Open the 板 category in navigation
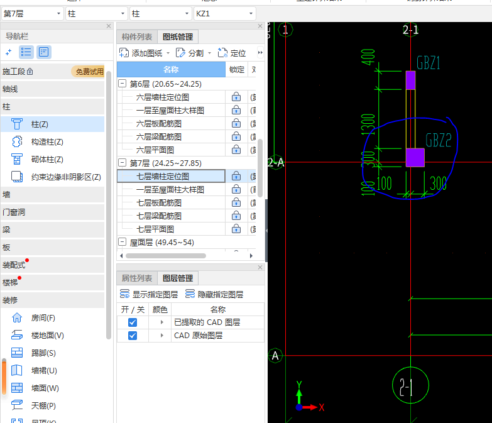Screen dimensions: 492x423 (52, 247)
